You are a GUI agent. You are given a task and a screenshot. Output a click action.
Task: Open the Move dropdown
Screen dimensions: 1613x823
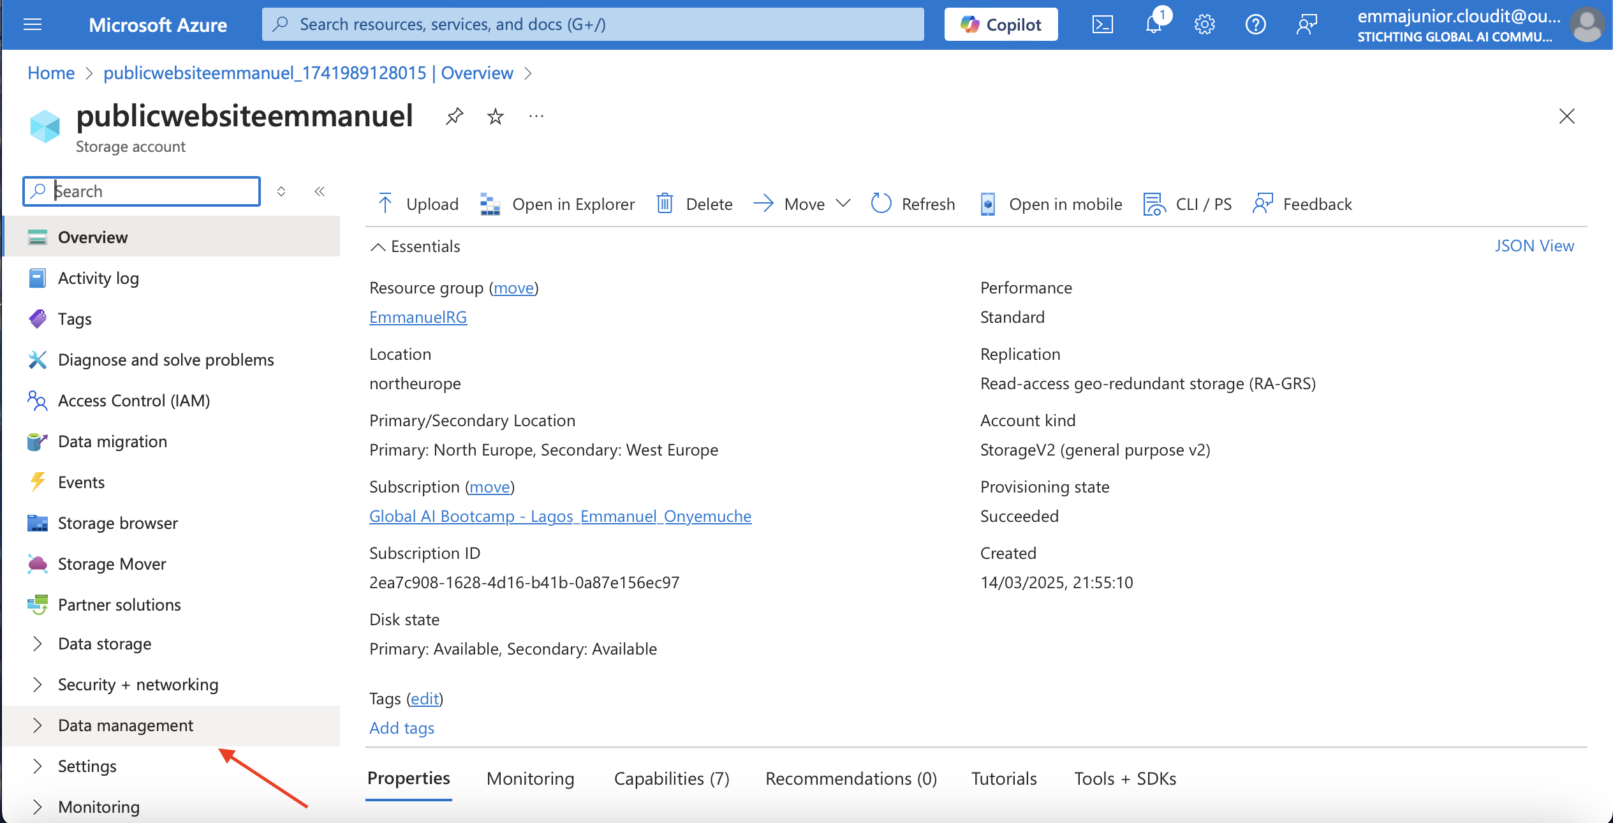tap(802, 204)
